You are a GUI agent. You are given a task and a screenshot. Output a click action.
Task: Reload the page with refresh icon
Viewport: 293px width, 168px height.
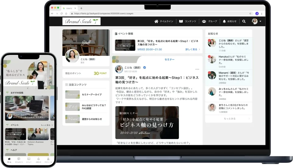62,13
